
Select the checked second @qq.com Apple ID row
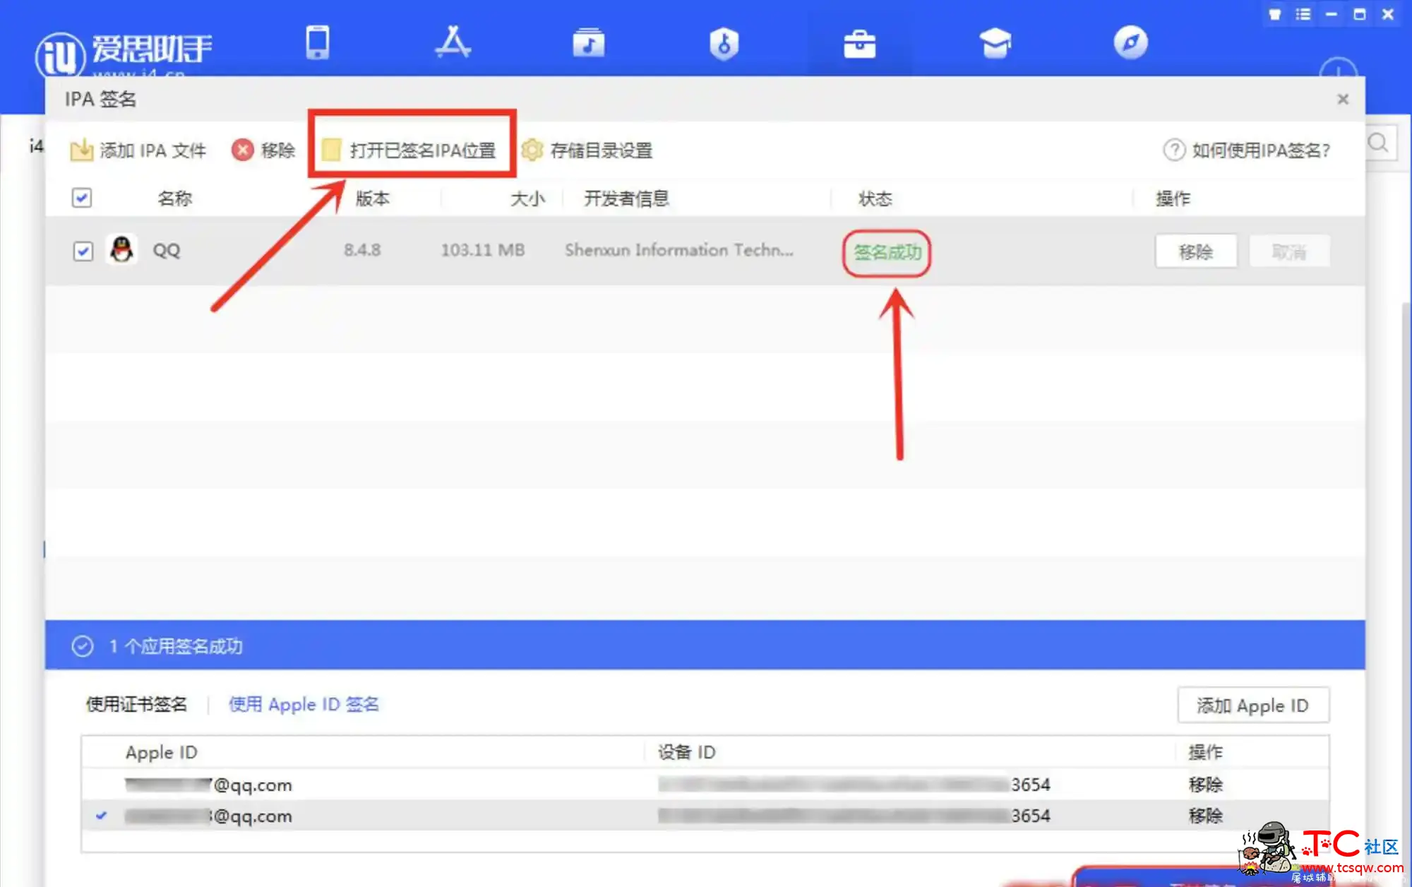point(705,816)
